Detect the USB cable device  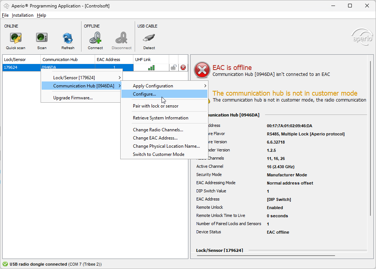click(149, 41)
